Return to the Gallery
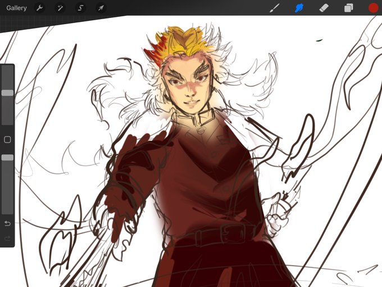 point(16,8)
